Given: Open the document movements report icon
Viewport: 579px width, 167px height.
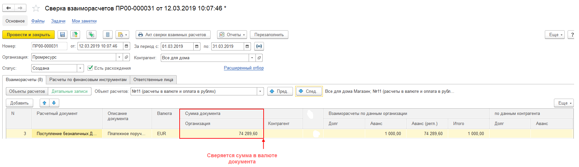Looking at the screenshot, I should (91, 35).
